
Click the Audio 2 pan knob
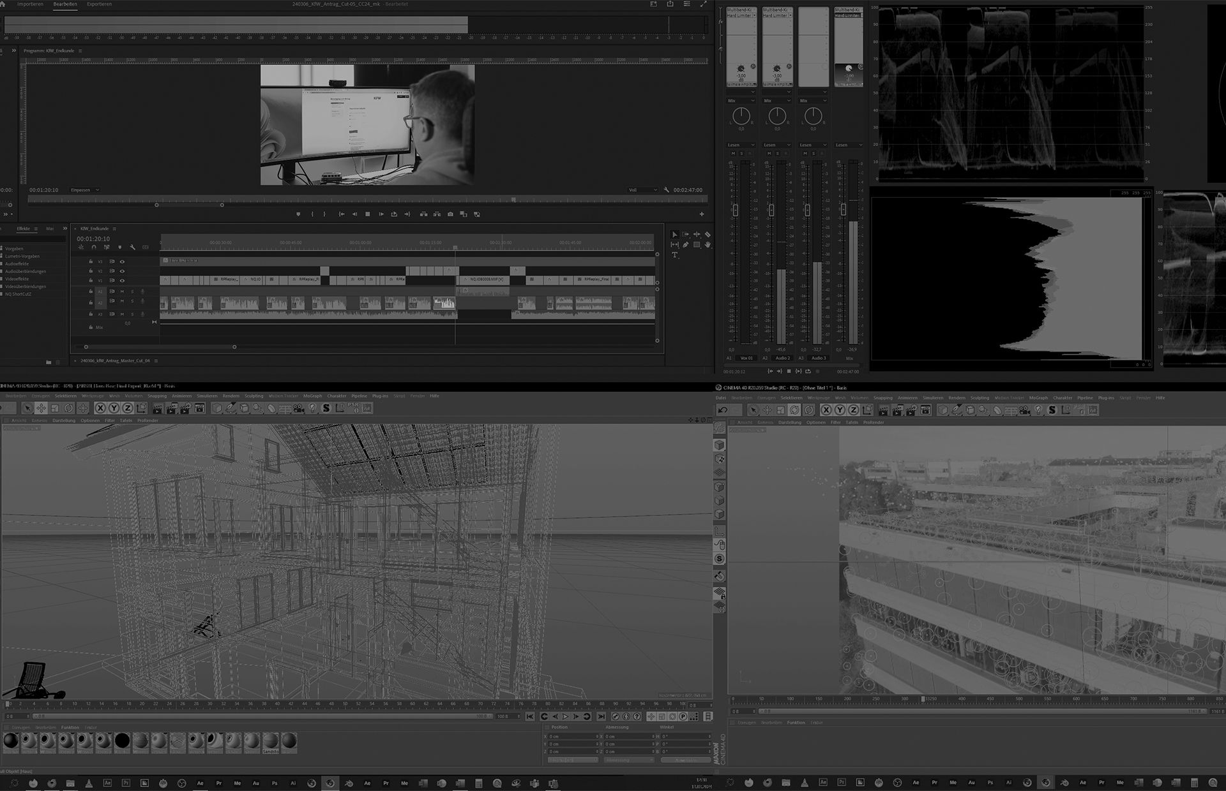click(777, 116)
